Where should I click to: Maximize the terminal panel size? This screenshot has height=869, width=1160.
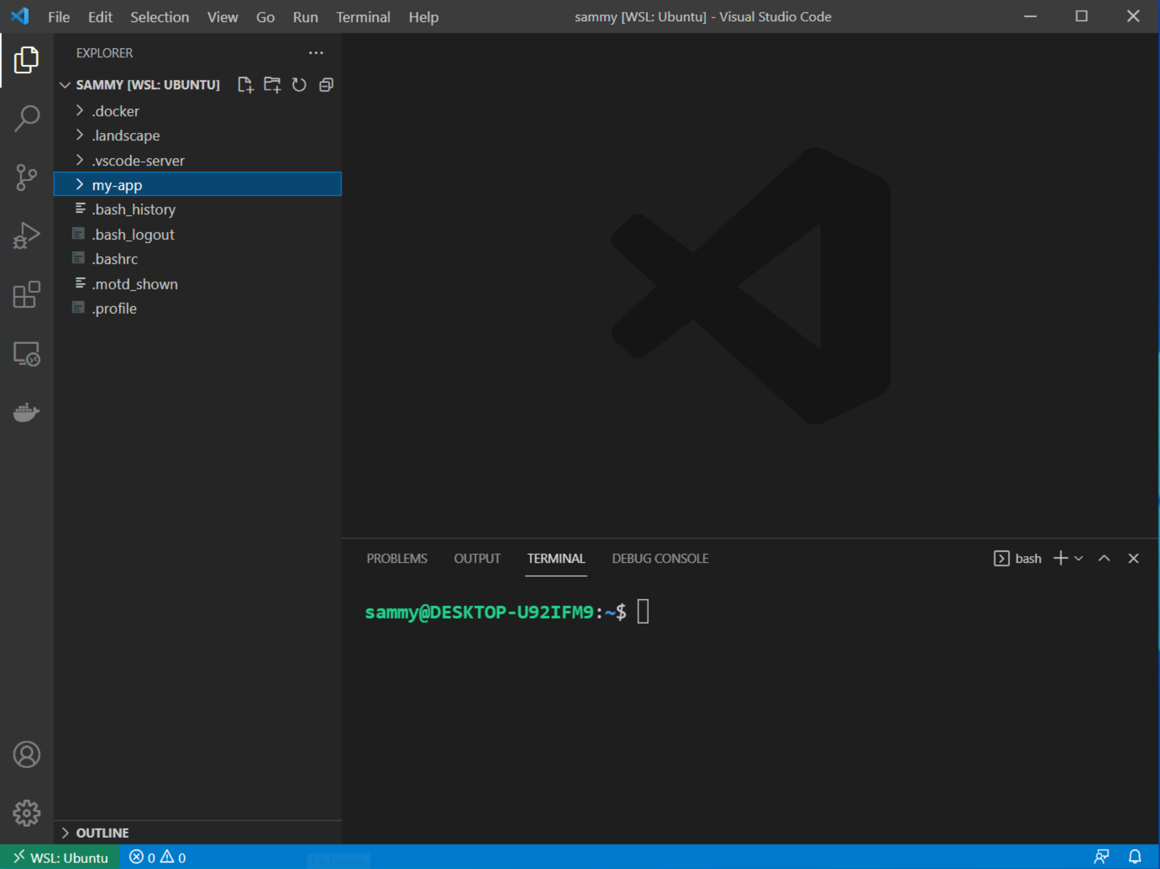point(1104,558)
